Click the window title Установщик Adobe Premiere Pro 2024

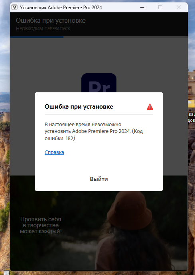[x=61, y=8]
